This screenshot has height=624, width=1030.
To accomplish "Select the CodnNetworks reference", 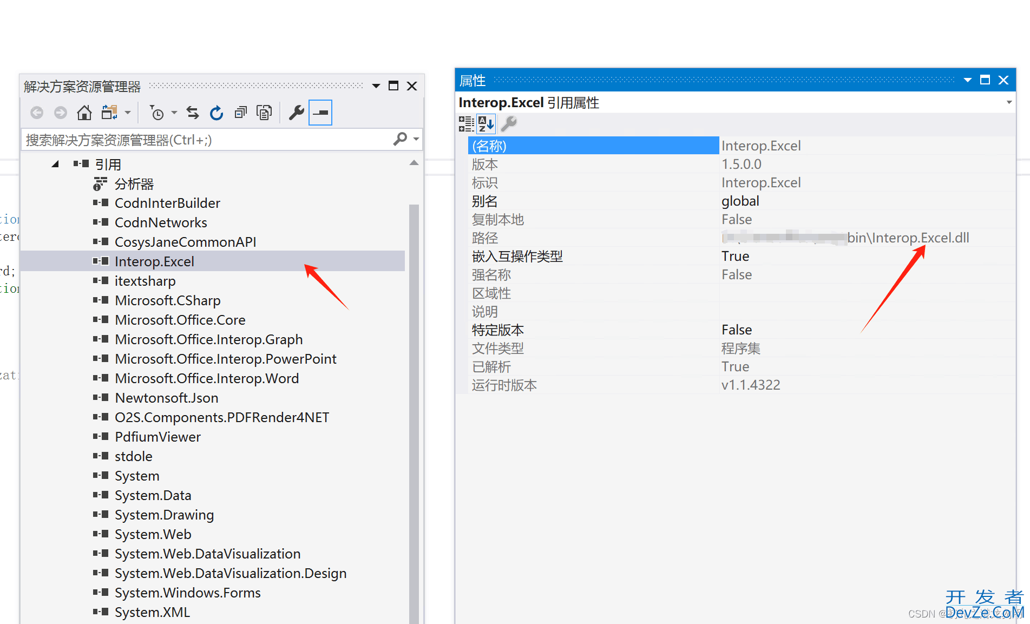I will 161,222.
